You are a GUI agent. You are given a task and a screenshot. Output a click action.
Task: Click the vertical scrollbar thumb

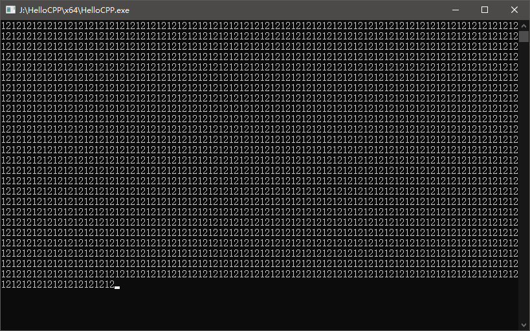point(524,36)
